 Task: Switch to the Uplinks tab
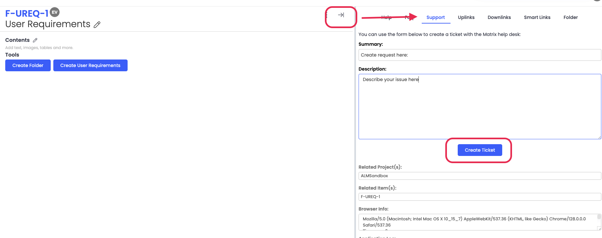(x=466, y=17)
